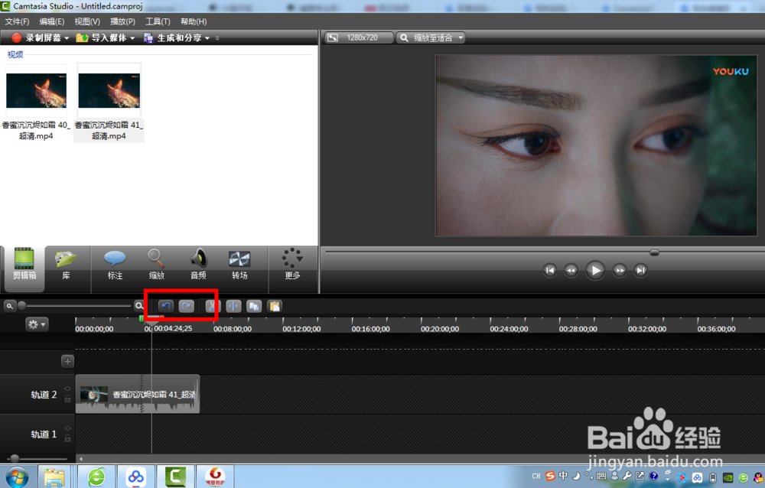Open the 缩放至适合 preview zoom dropdown

[x=430, y=37]
